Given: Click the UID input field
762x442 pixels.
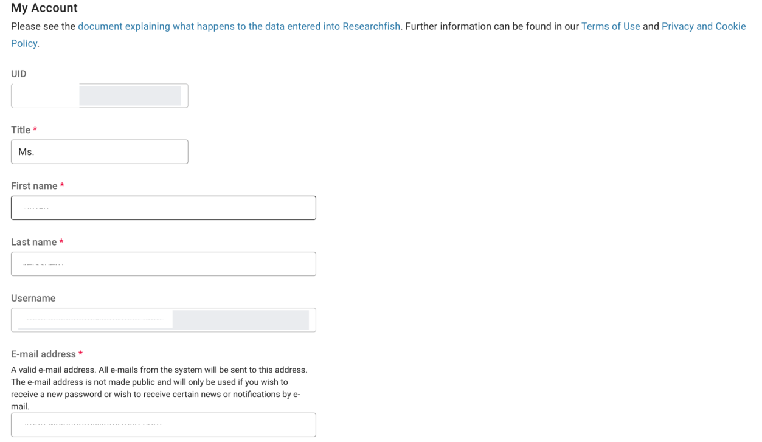Looking at the screenshot, I should point(99,96).
